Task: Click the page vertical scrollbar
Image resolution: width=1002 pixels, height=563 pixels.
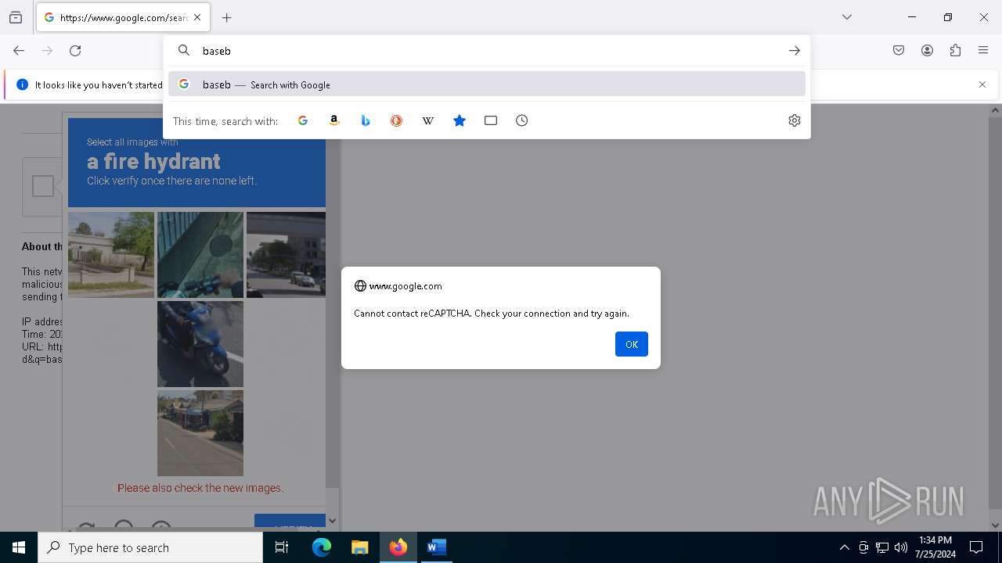Action: (996, 317)
